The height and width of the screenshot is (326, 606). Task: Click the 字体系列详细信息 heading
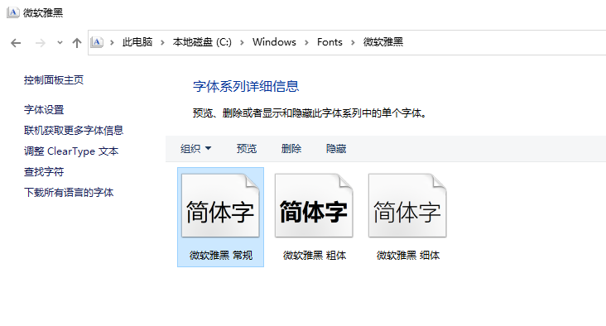(246, 86)
